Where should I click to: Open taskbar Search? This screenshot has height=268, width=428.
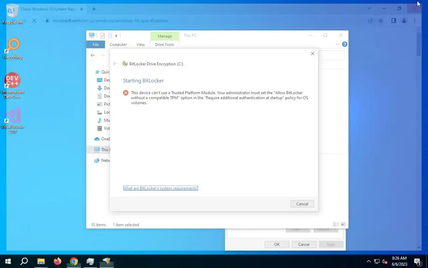tap(24, 261)
